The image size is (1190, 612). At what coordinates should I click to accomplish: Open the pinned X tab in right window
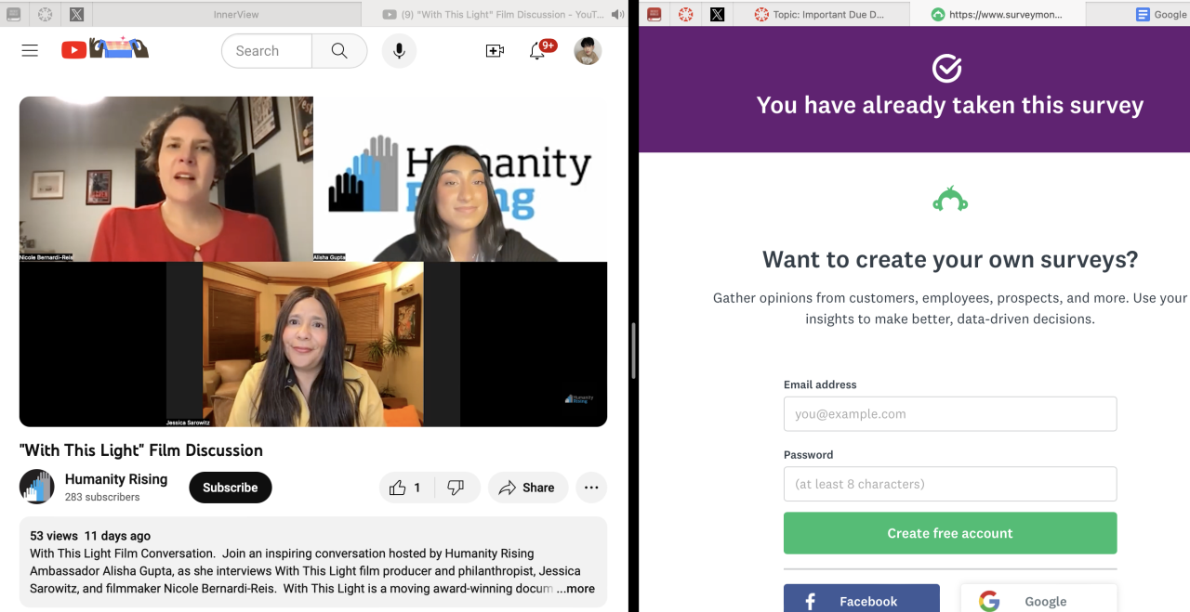coord(717,14)
